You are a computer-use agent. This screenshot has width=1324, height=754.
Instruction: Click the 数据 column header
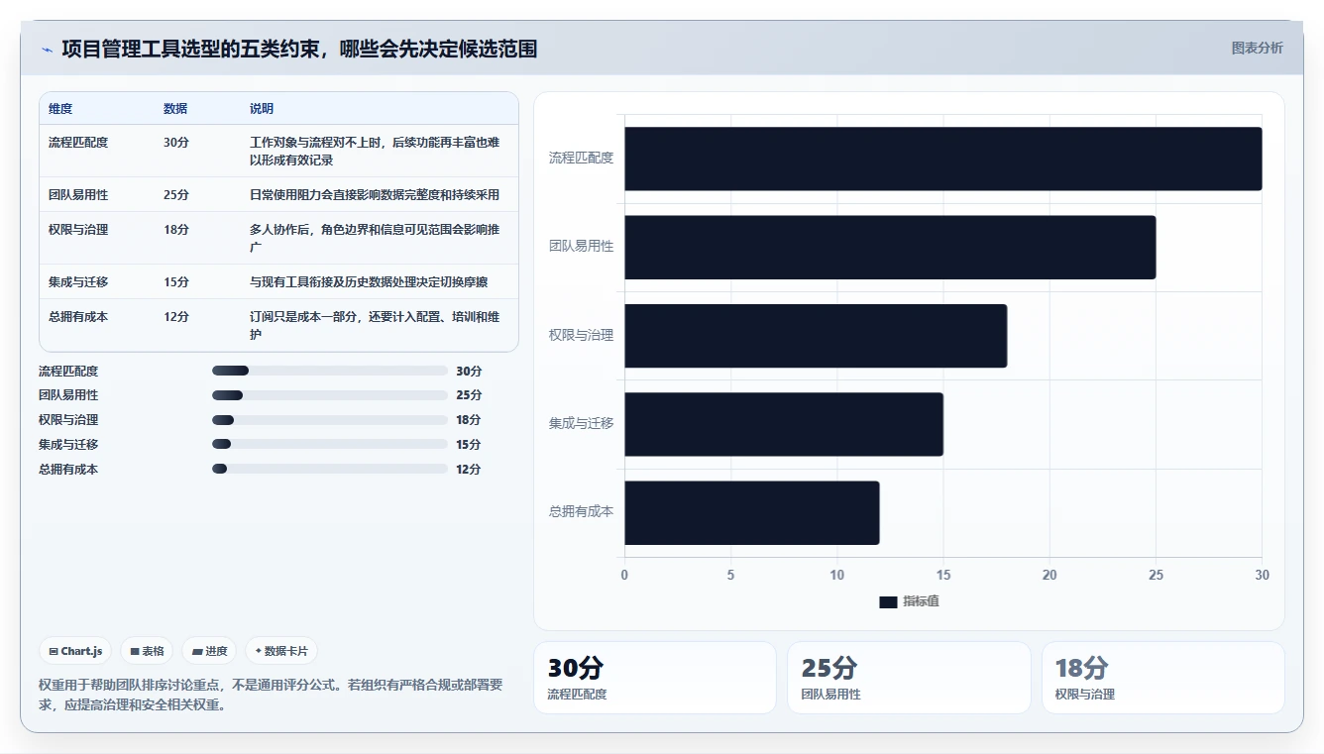click(x=175, y=109)
